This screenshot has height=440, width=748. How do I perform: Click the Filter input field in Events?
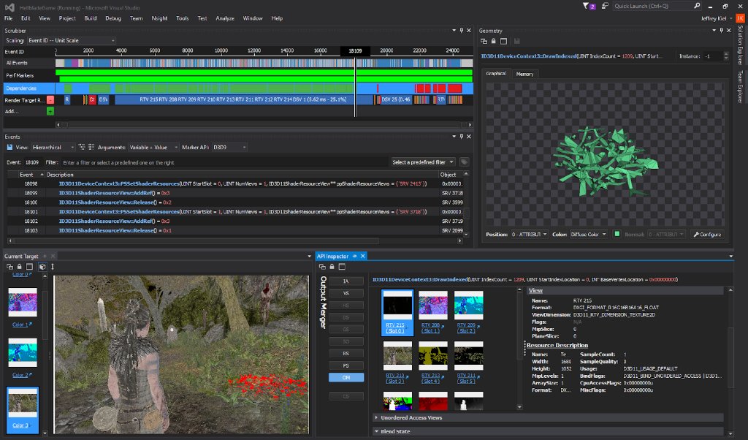(225, 162)
